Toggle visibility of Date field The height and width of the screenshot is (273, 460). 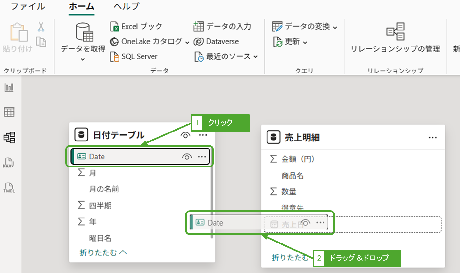click(x=187, y=157)
